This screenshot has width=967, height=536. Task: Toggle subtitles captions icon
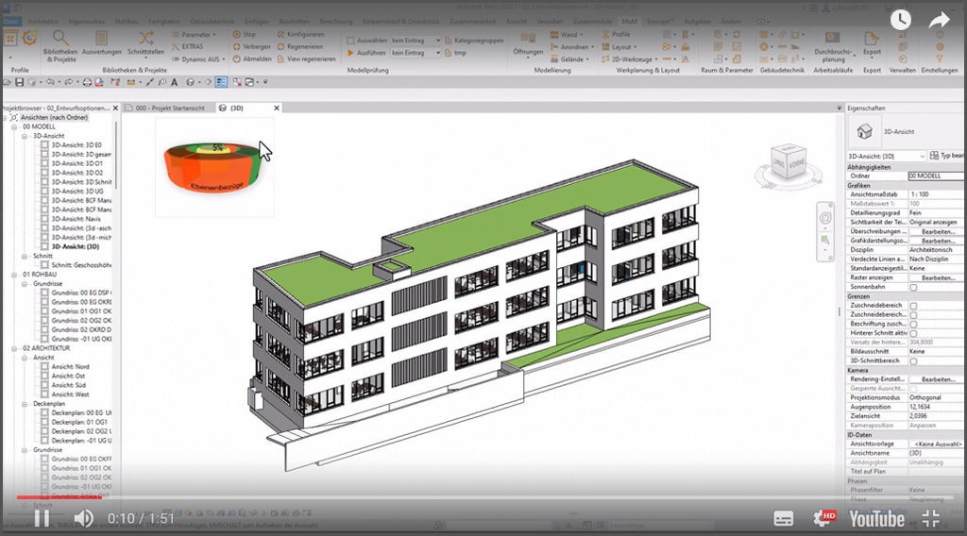pyautogui.click(x=784, y=517)
